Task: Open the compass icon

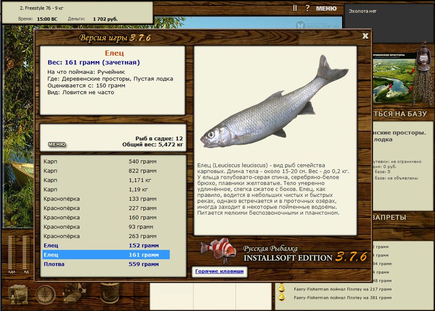Action: coord(45,295)
